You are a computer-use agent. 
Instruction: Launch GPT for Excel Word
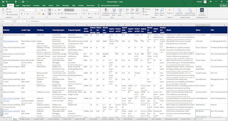202,12
